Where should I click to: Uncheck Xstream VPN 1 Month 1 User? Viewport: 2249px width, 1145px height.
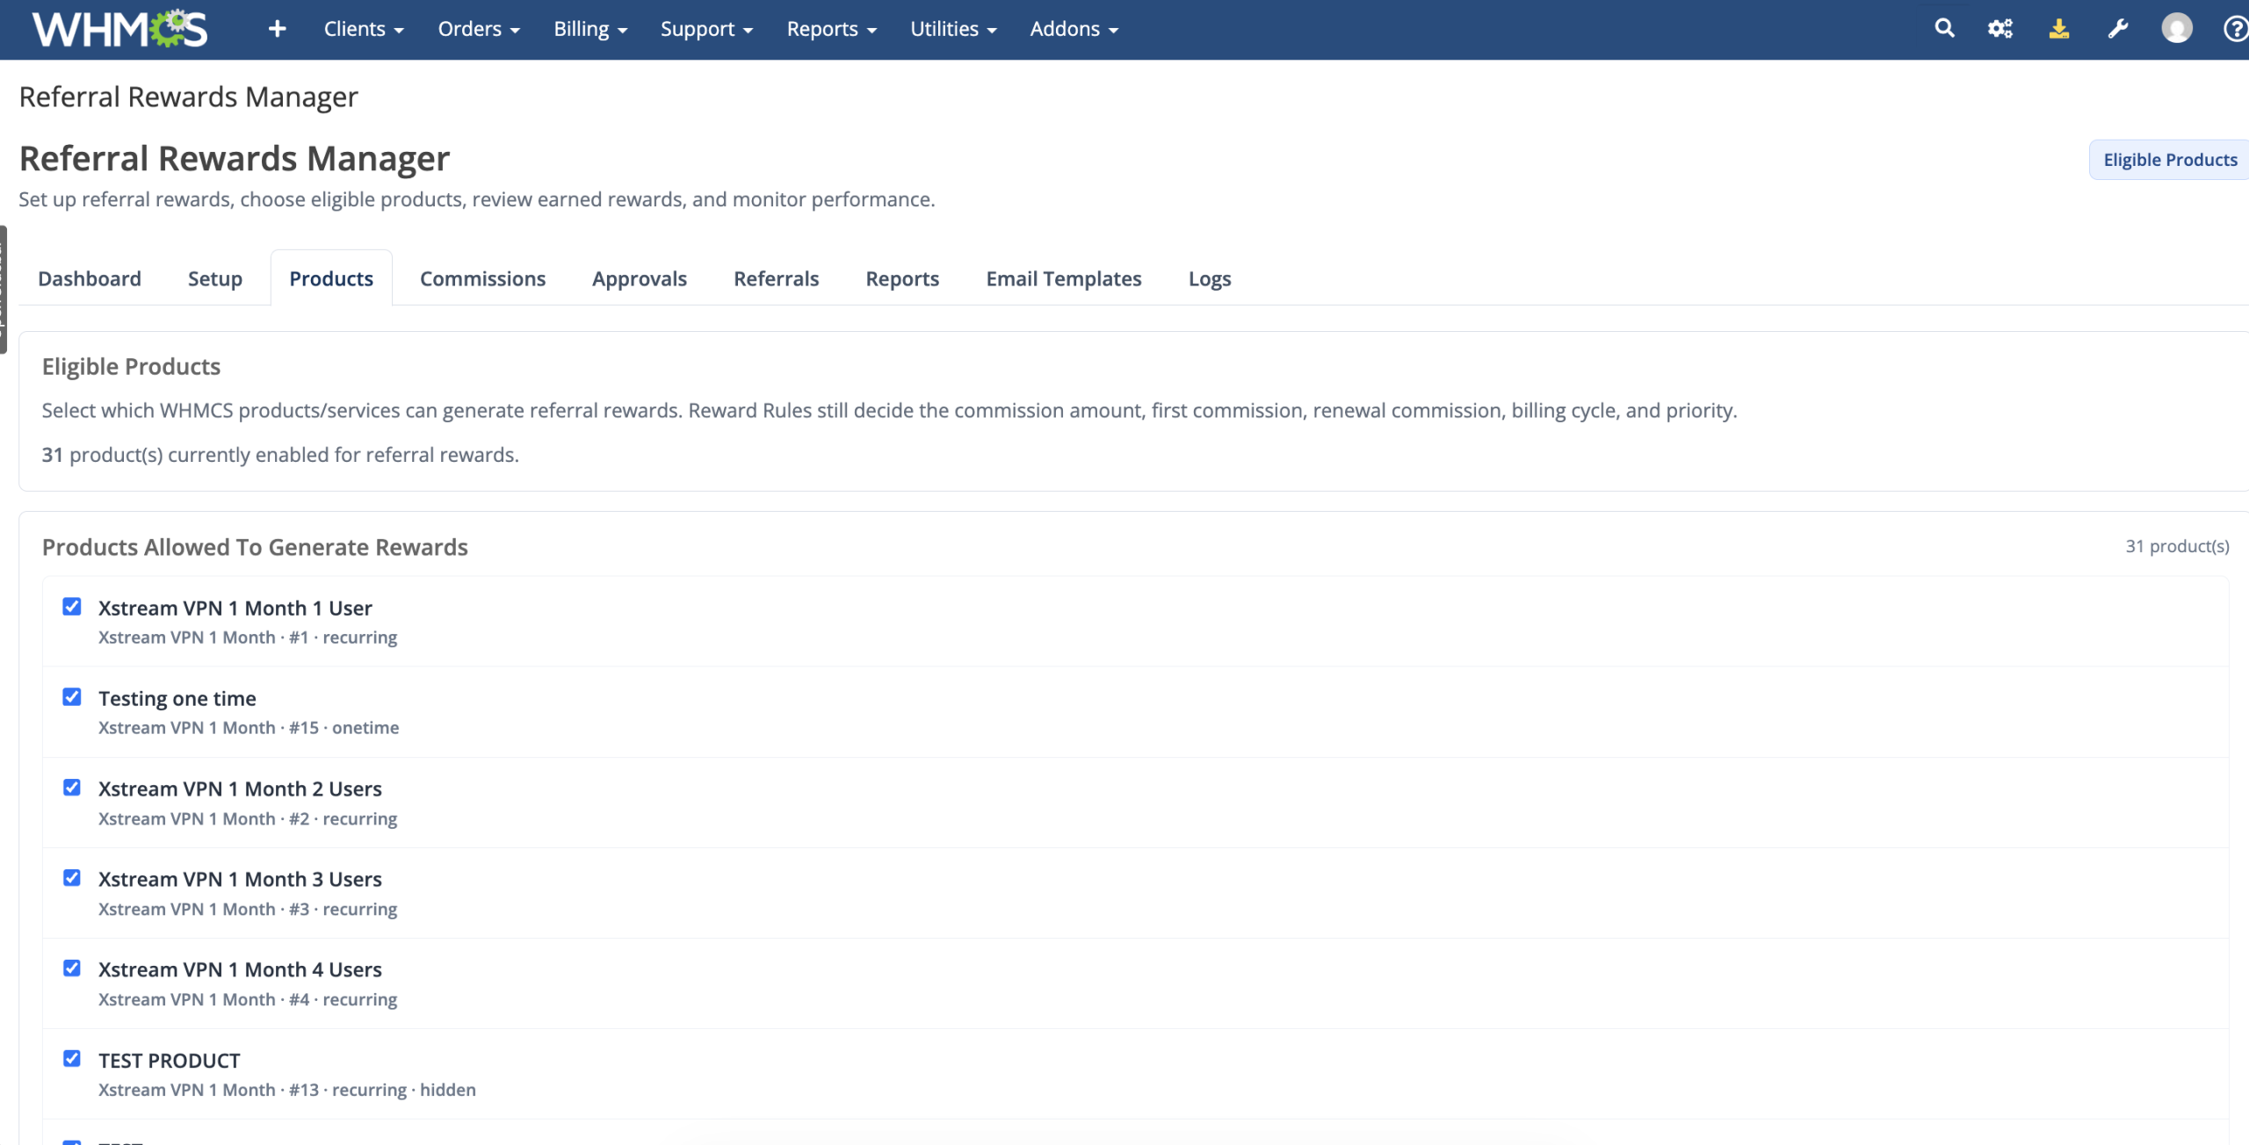[x=72, y=607]
